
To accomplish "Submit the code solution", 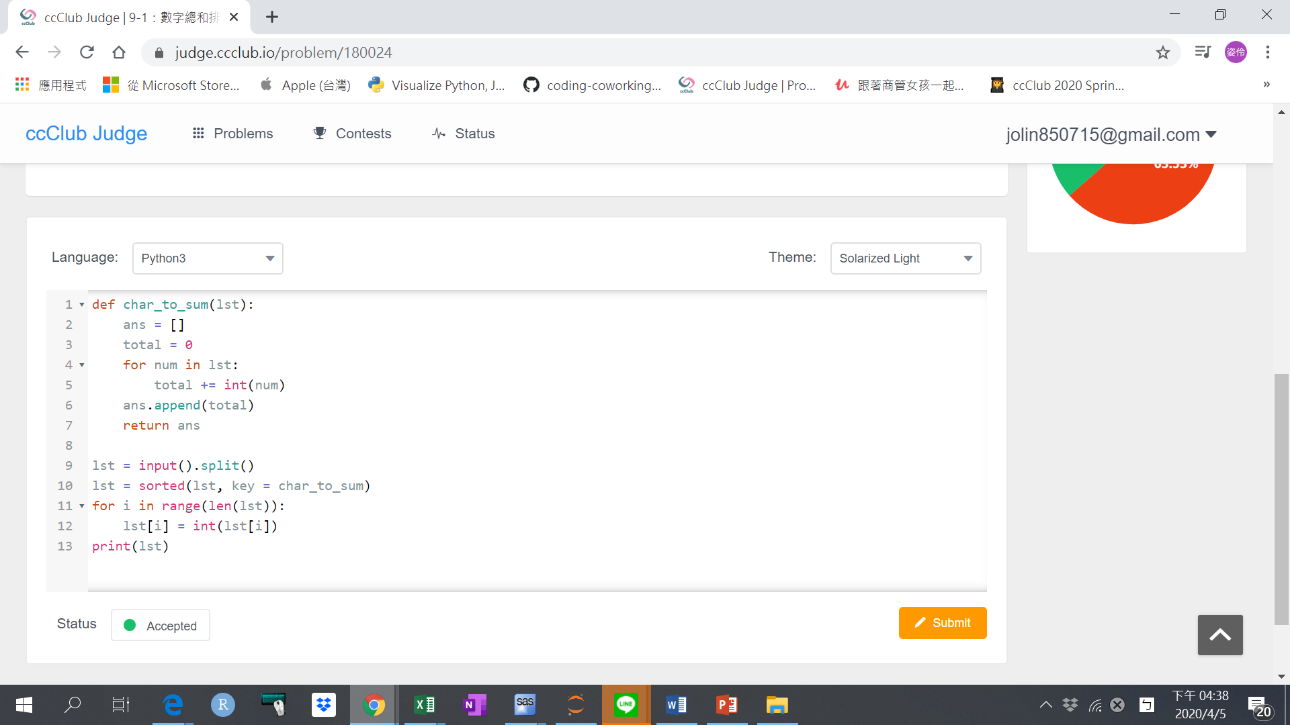I will pyautogui.click(x=943, y=623).
